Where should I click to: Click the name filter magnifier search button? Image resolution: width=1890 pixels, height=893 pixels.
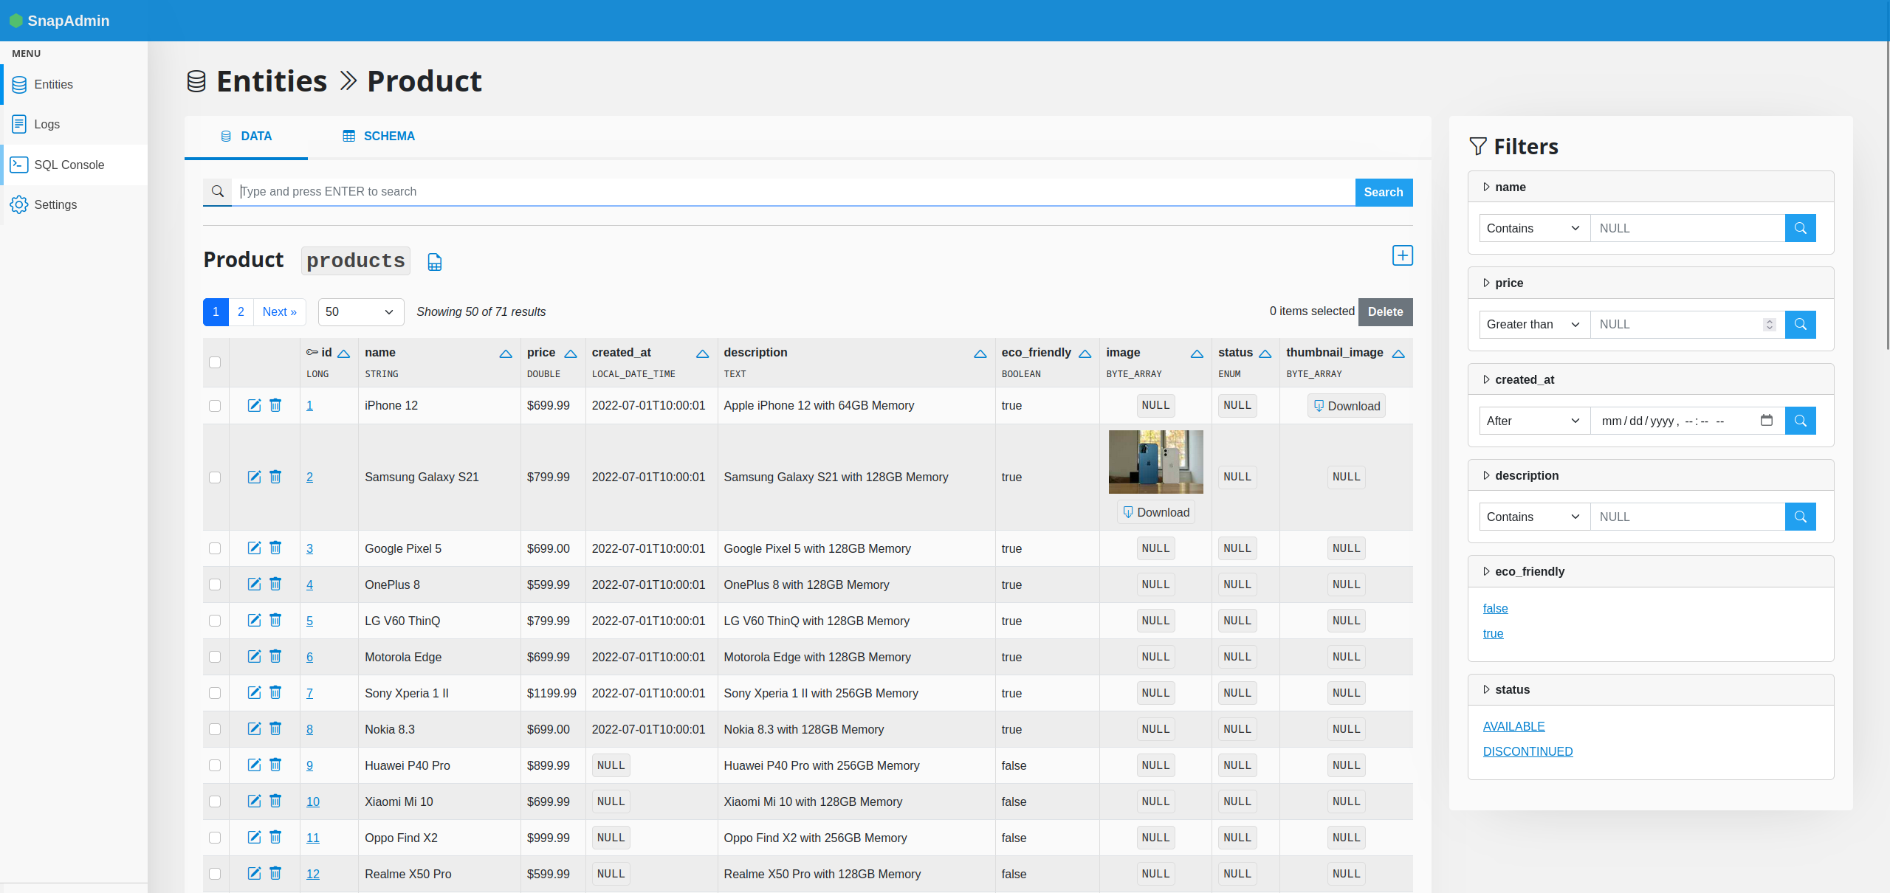coord(1800,228)
